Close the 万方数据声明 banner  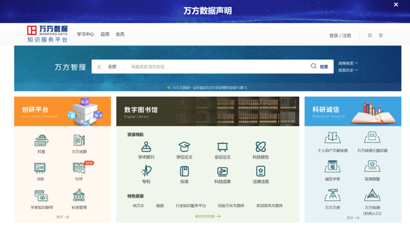[396, 4]
